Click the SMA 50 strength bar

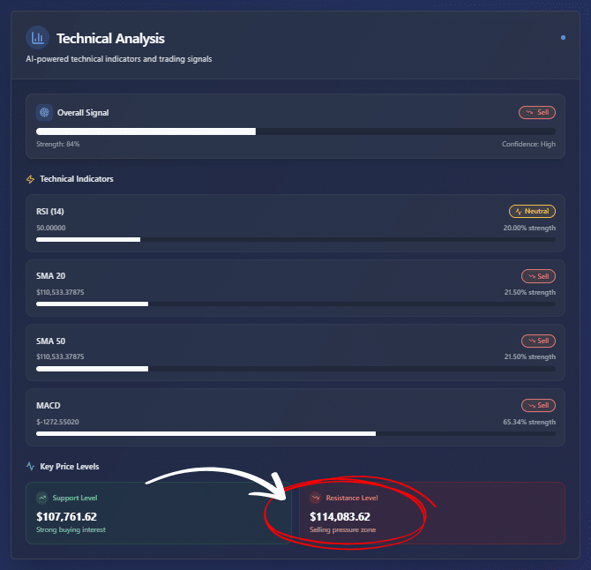click(x=295, y=368)
